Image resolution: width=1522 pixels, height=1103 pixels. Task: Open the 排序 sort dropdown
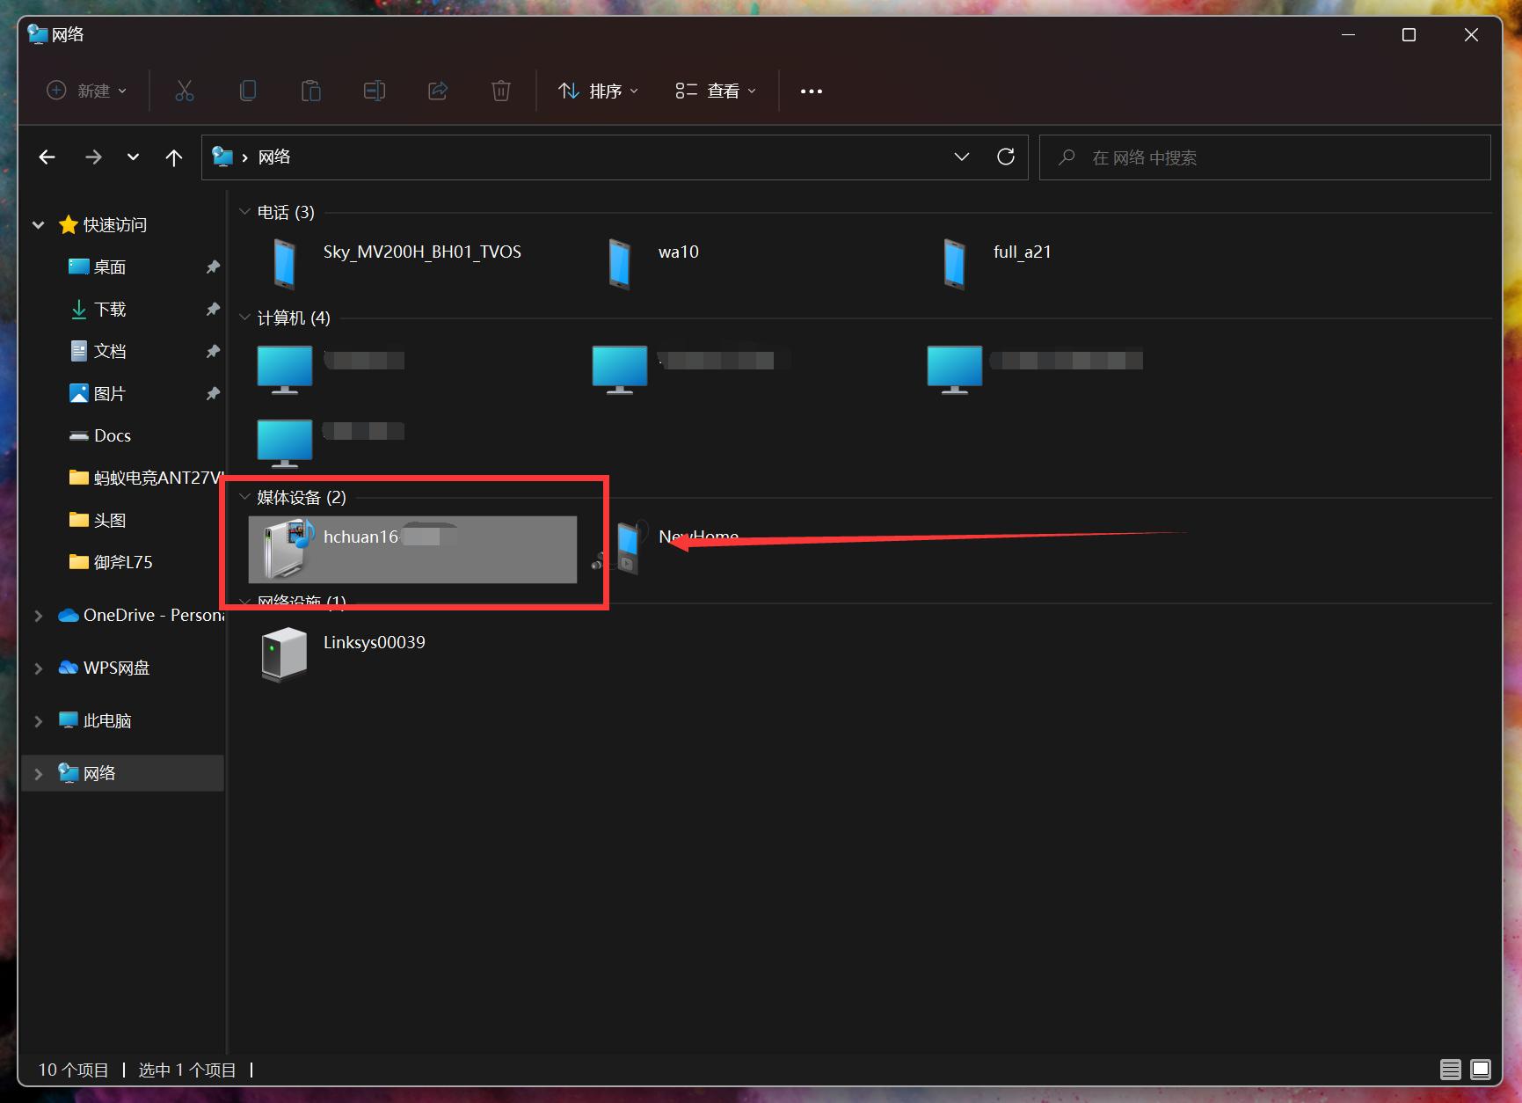pos(599,91)
